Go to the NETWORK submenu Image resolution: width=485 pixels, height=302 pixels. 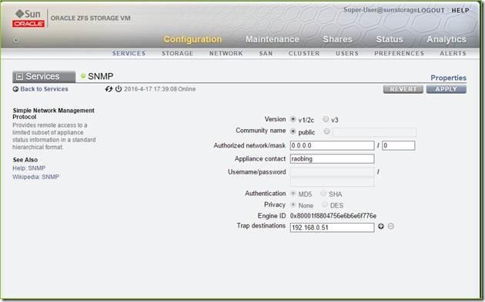(x=226, y=54)
